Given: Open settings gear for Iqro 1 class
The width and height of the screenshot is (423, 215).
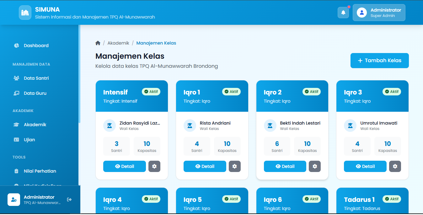Looking at the screenshot, I should tap(234, 166).
